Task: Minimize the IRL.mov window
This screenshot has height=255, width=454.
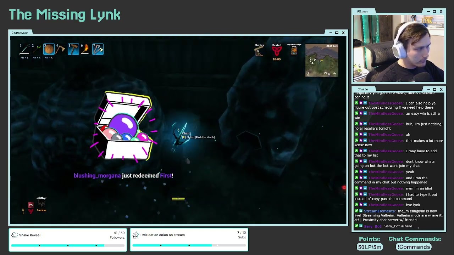Action: (x=428, y=11)
